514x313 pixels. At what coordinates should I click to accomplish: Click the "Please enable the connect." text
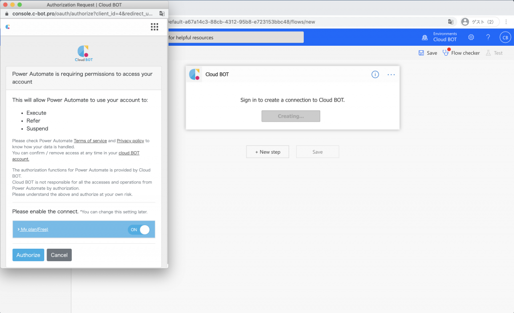(x=45, y=212)
